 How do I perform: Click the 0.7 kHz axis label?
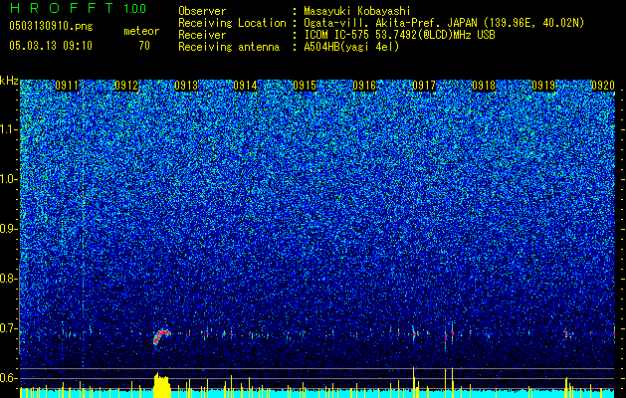8,328
